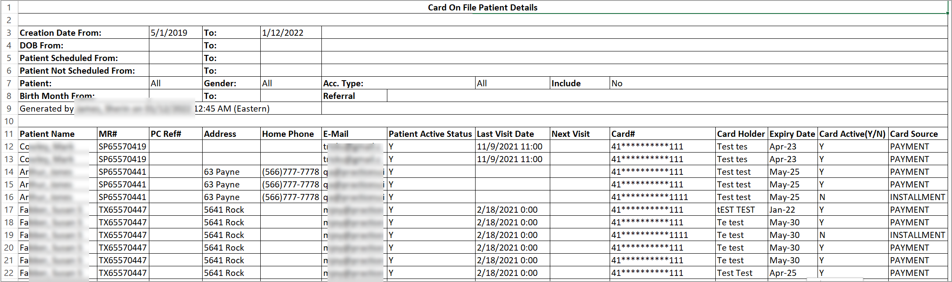Click the row 22 header number
This screenshot has width=952, height=282.
point(9,273)
